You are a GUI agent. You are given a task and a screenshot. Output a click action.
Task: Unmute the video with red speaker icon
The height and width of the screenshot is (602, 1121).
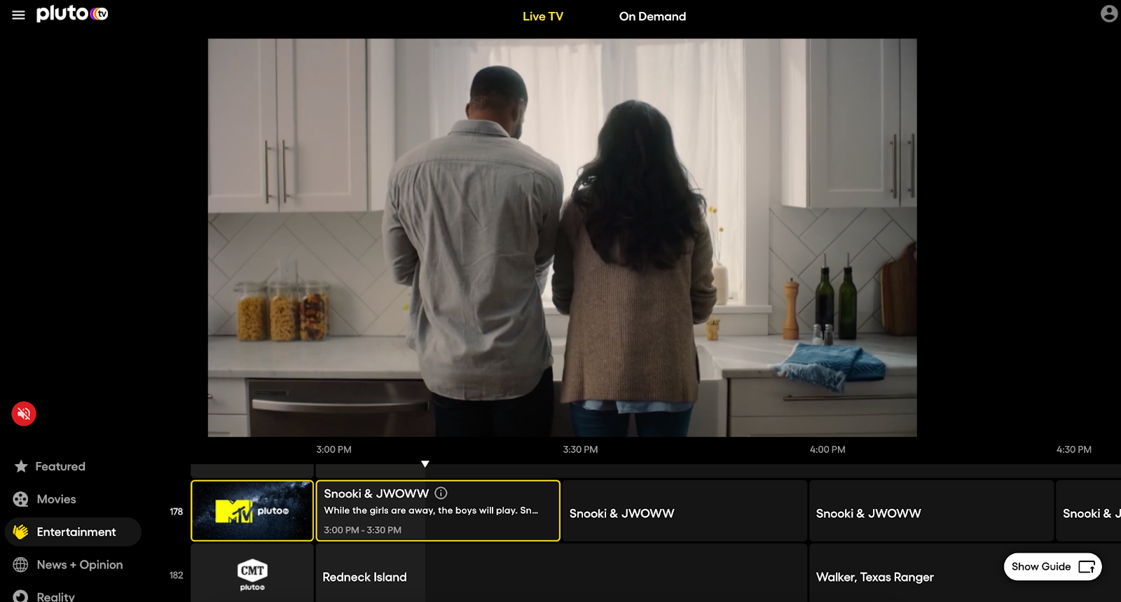(x=24, y=414)
